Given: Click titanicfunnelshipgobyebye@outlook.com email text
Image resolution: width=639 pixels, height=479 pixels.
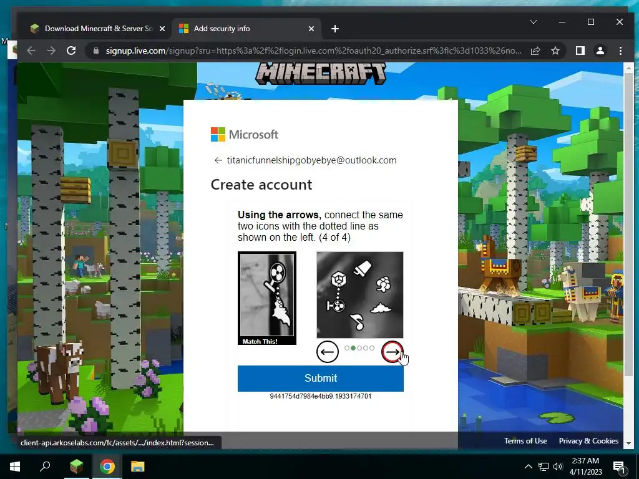Looking at the screenshot, I should [312, 160].
